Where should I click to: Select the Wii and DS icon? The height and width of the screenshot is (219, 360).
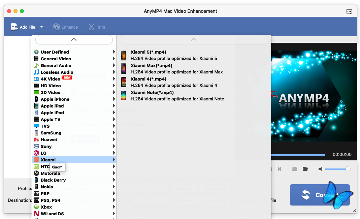click(36, 214)
